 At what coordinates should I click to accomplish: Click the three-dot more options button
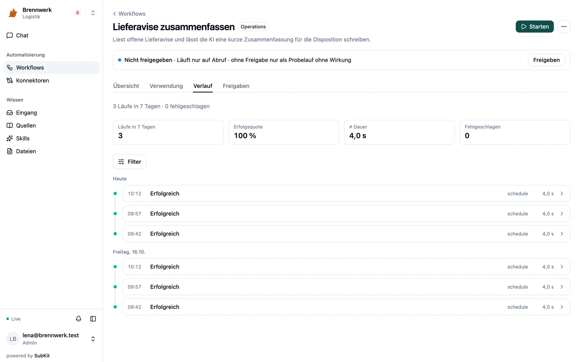click(564, 26)
